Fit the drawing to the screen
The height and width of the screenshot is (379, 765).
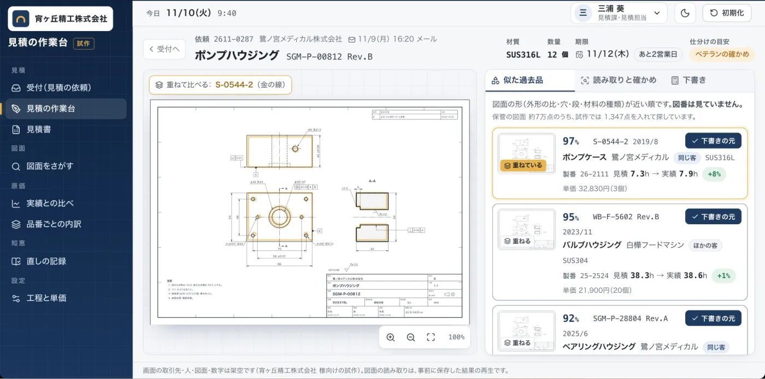tap(431, 337)
